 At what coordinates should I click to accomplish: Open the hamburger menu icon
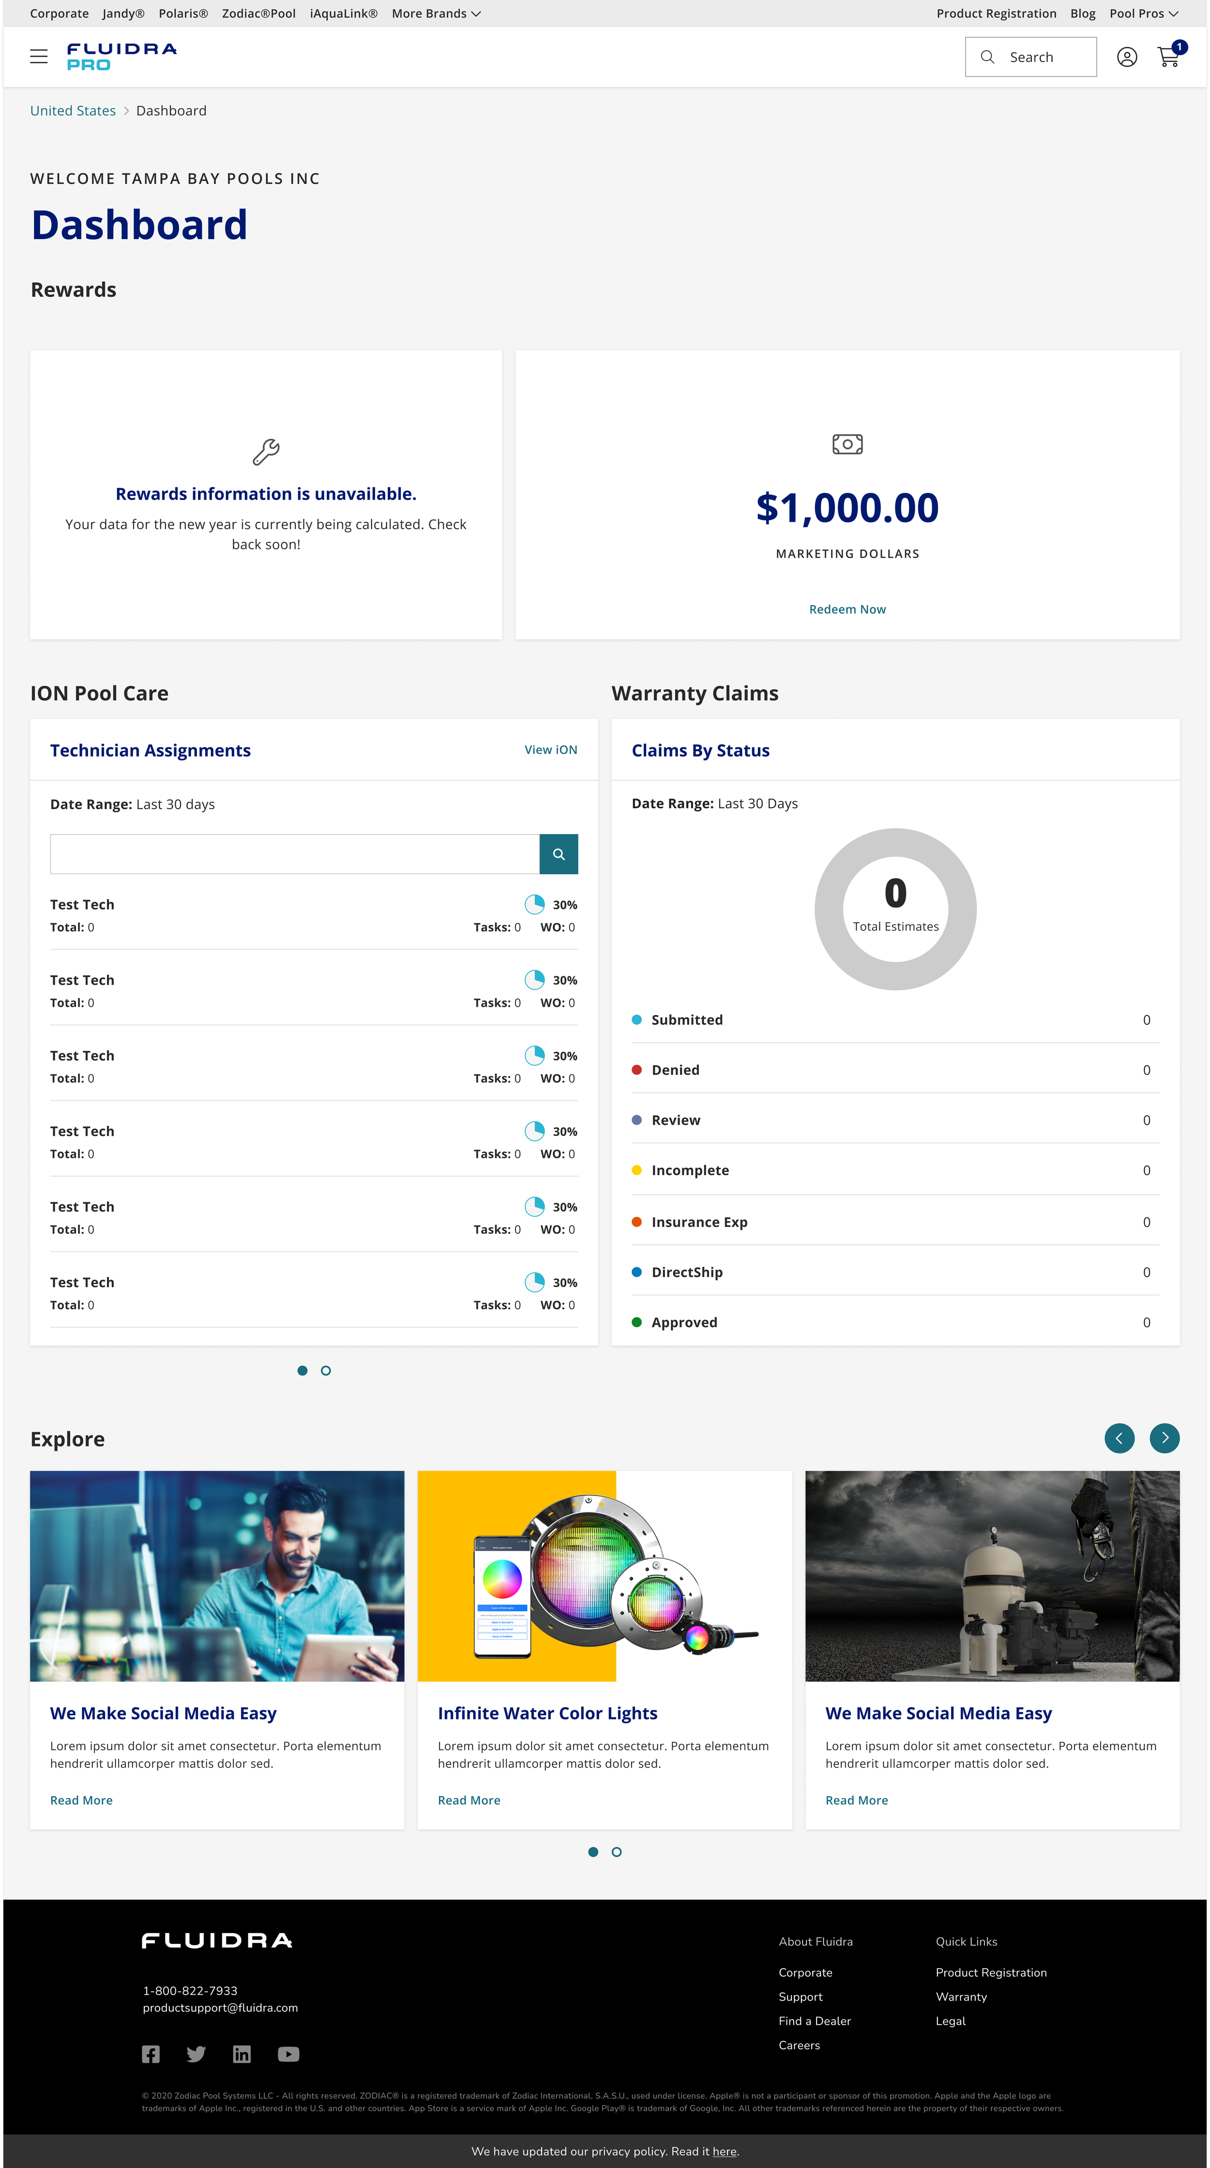pyautogui.click(x=39, y=56)
